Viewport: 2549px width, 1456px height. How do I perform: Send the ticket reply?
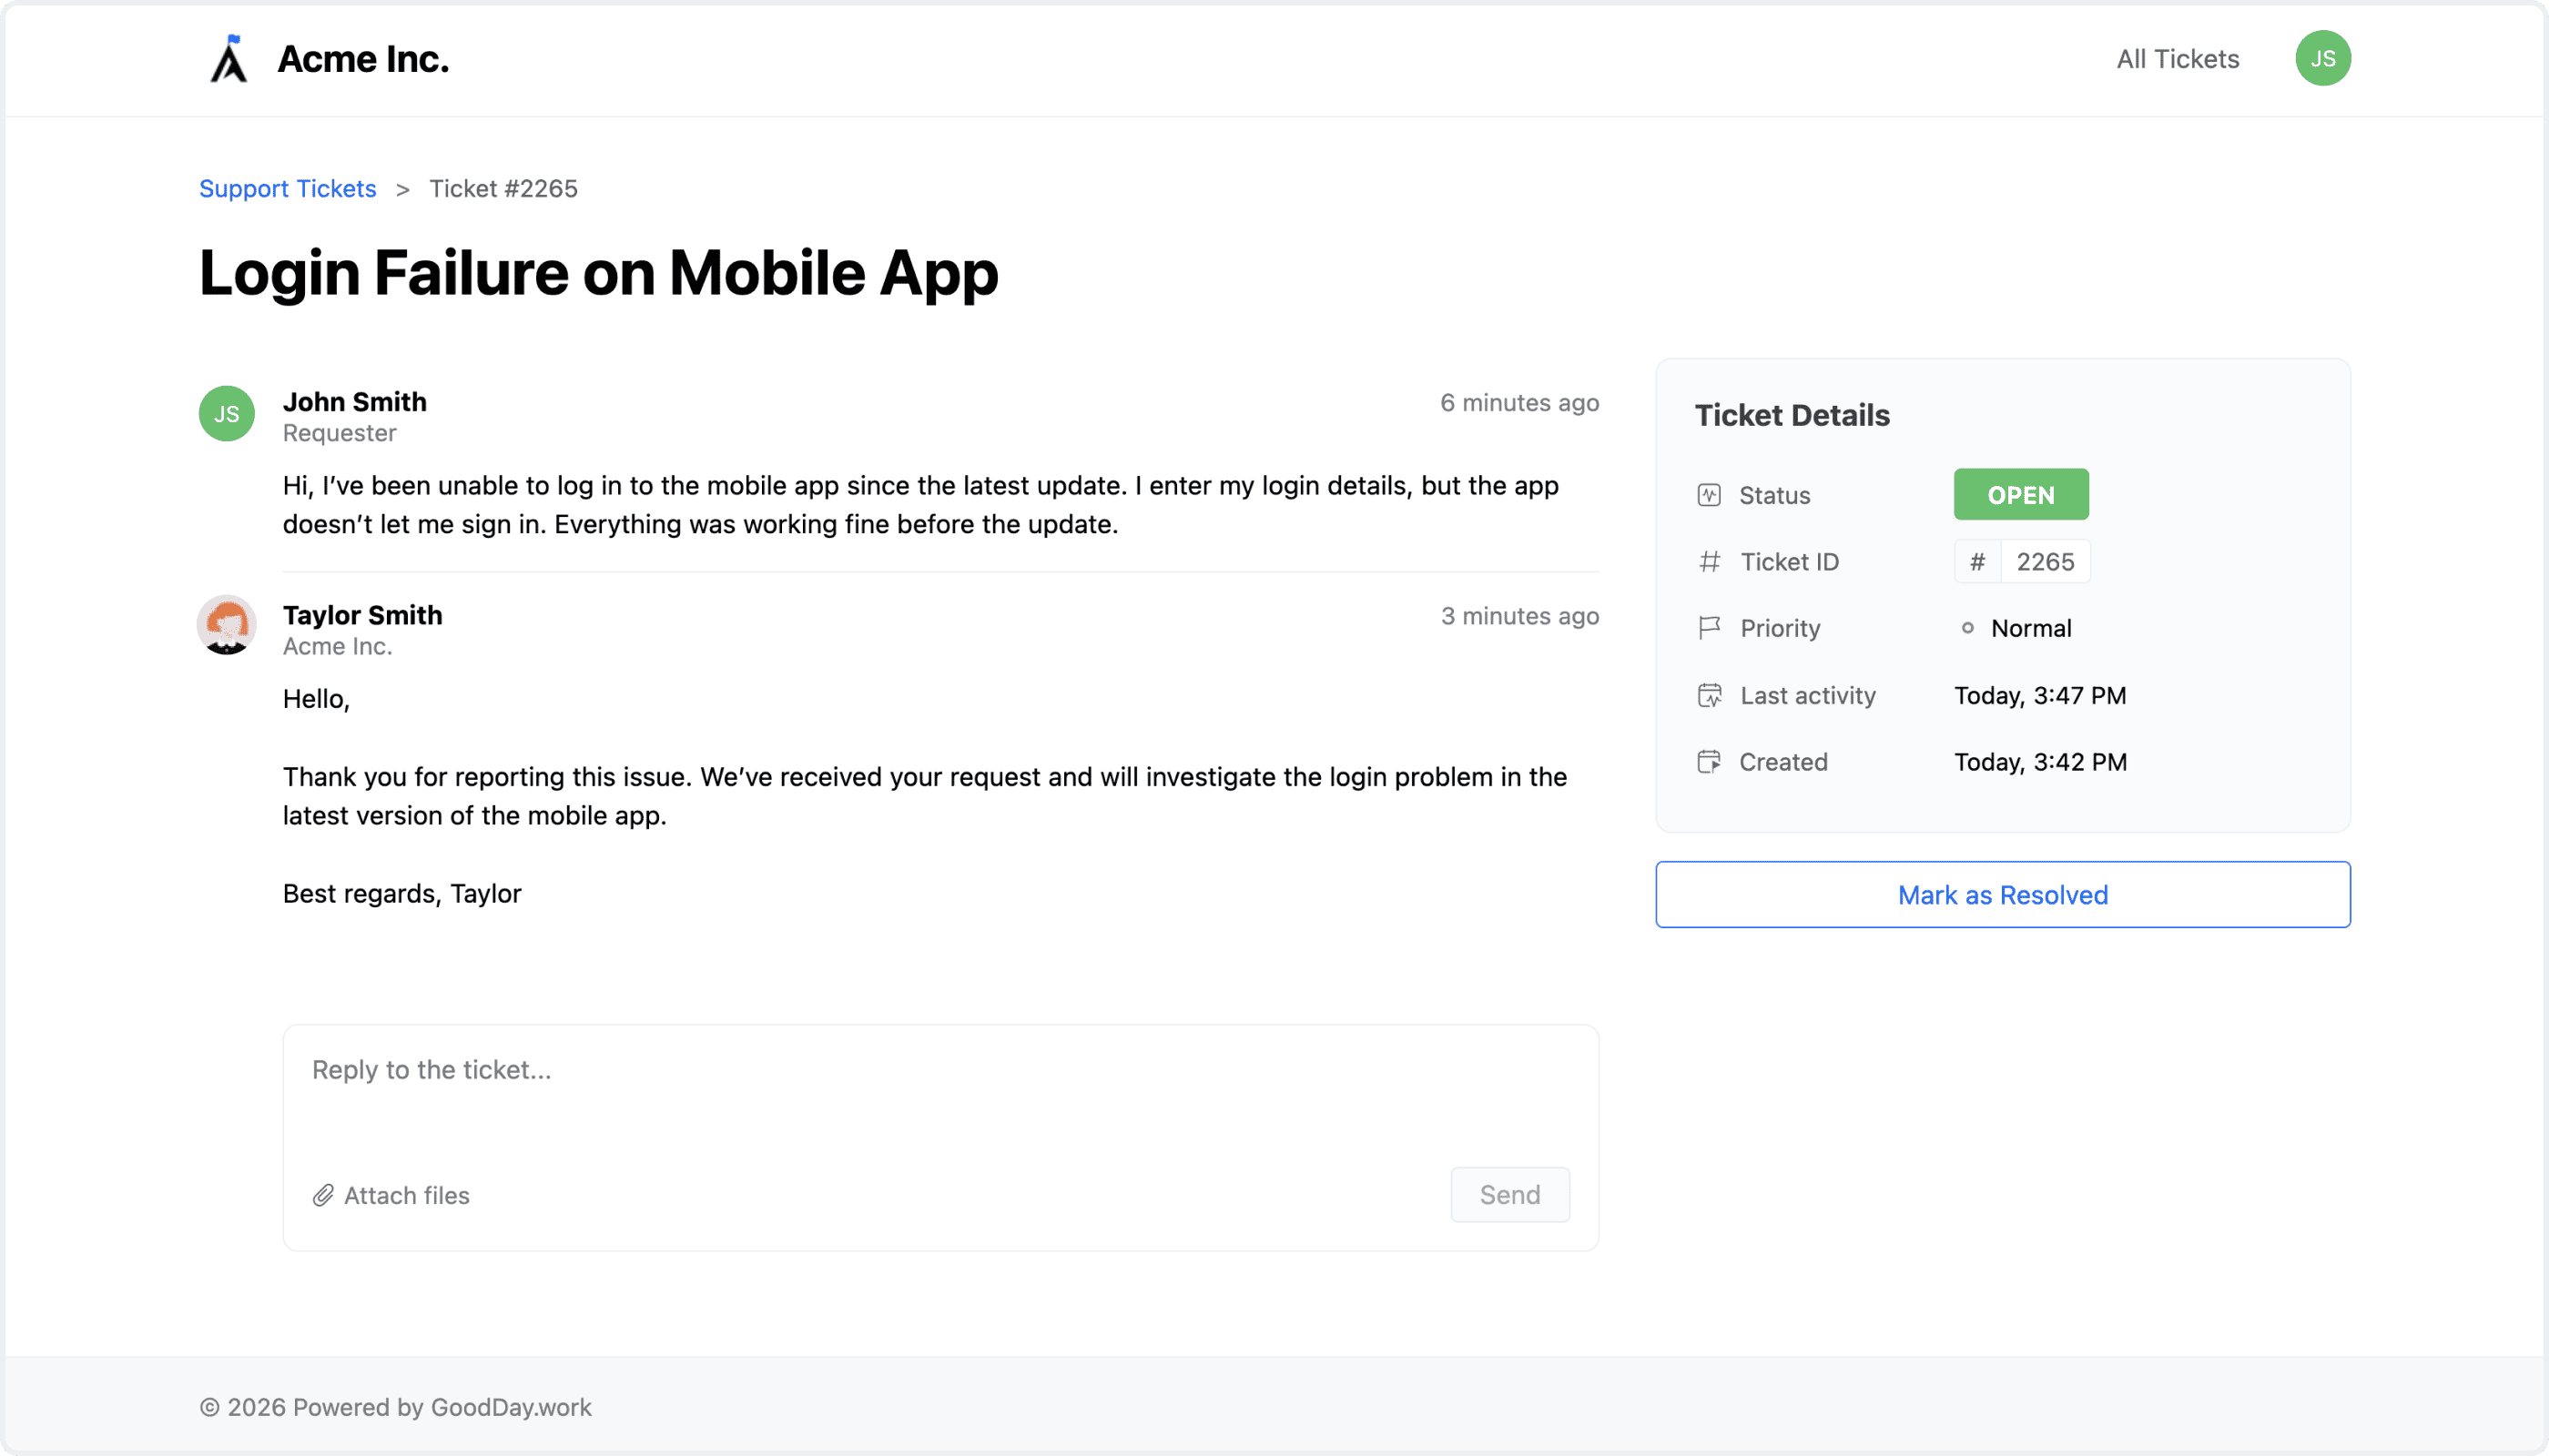[x=1509, y=1194]
